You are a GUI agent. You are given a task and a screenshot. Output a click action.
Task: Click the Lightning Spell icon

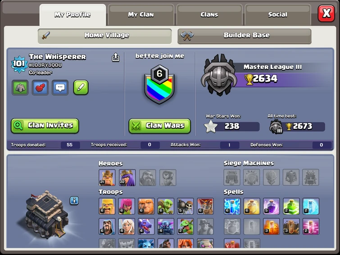click(x=232, y=206)
